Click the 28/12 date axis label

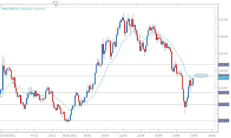(52, 135)
